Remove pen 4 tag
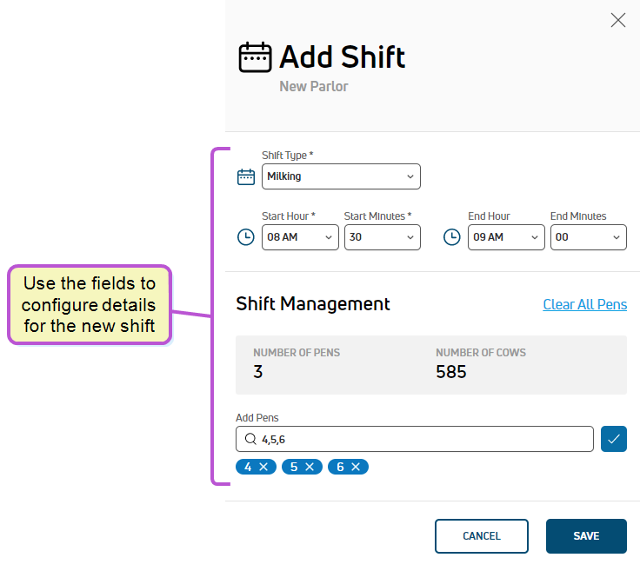Viewport: 640px width, 571px height. click(263, 467)
